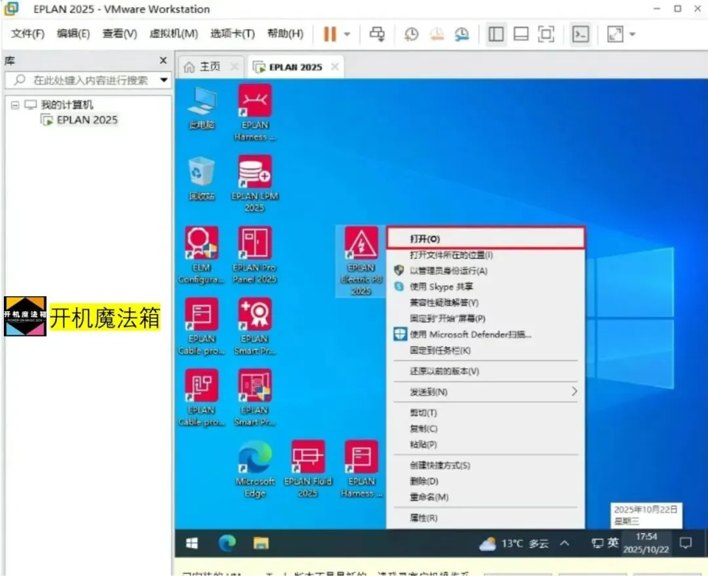This screenshot has height=576, width=708.
Task: Collapse the 我的计算机 tree node
Action: (x=15, y=106)
